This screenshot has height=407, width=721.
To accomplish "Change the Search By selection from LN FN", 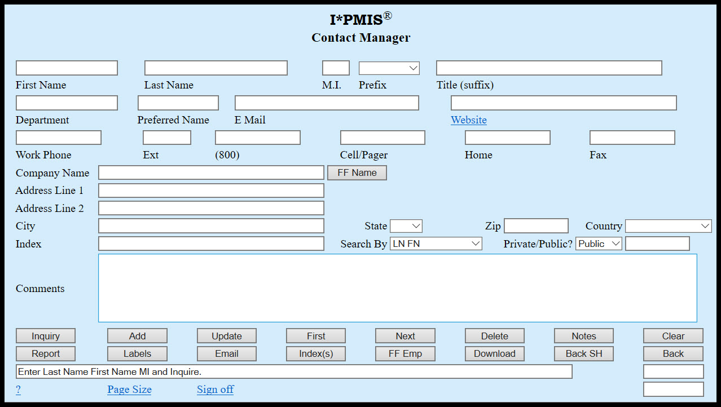I will click(436, 243).
